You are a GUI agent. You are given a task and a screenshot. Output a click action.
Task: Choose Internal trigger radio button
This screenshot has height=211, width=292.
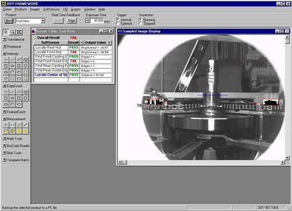click(118, 20)
